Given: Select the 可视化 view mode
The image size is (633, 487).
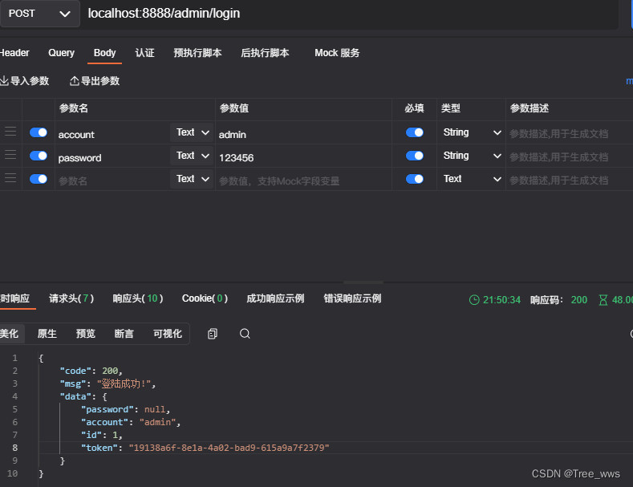Looking at the screenshot, I should point(168,334).
